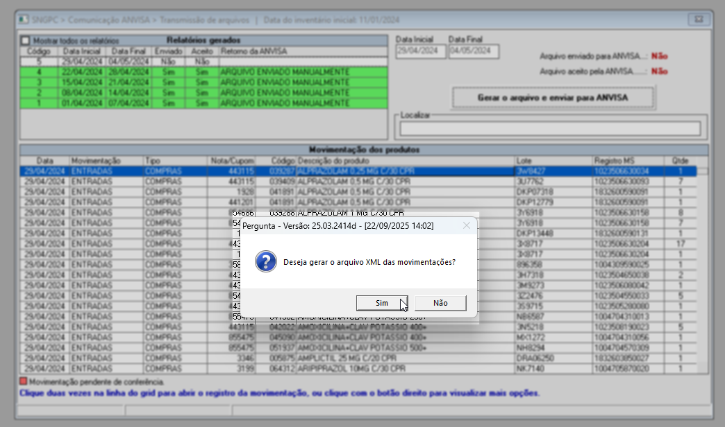The height and width of the screenshot is (427, 725).
Task: Select row with lote 3N5218
Action: [358, 326]
